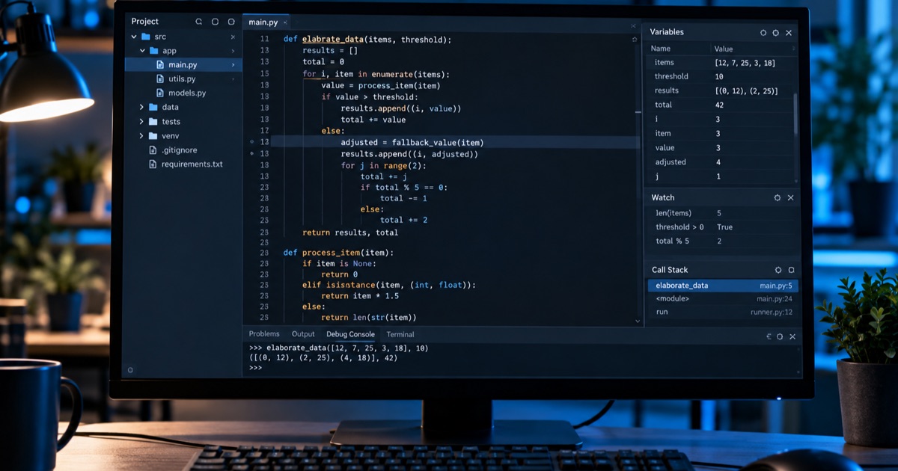Screen dimensions: 898x471
Task: Expand the data folder chevron
Action: point(141,108)
